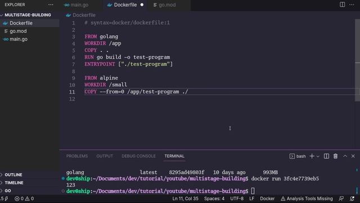The height and width of the screenshot is (203, 360).
Task: Open the feedback icon in the status bar
Action: click(x=341, y=198)
